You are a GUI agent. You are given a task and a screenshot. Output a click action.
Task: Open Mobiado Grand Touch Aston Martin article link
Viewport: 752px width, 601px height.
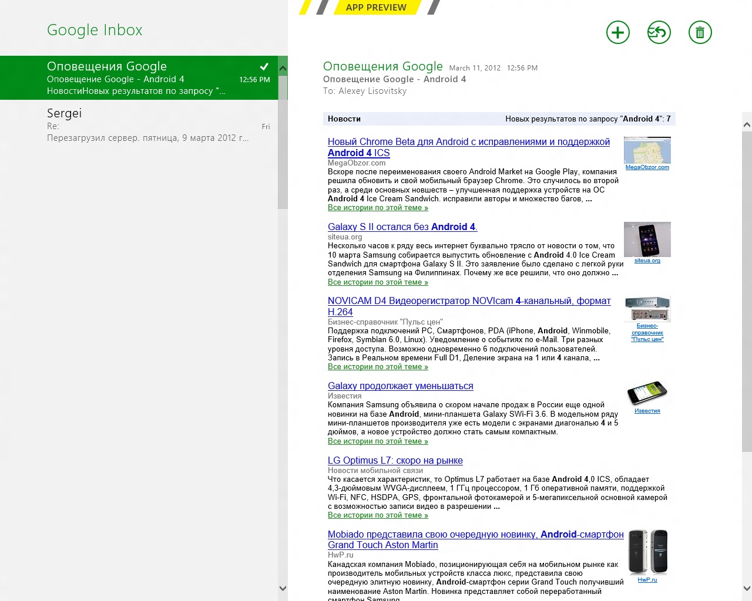[475, 539]
